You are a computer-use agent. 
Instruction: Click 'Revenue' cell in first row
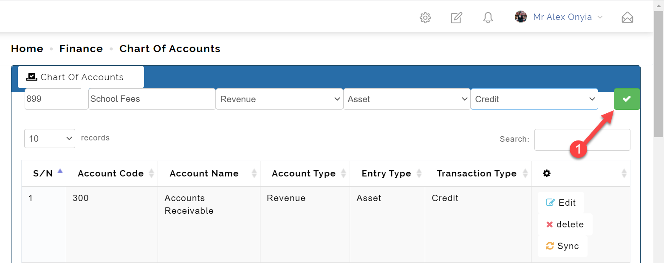pyautogui.click(x=286, y=198)
